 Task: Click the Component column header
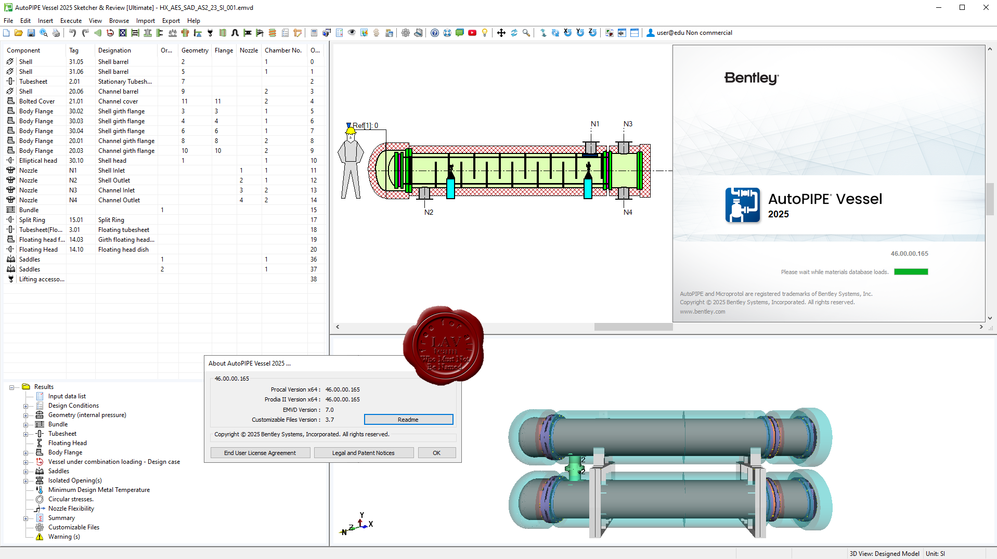(x=35, y=50)
